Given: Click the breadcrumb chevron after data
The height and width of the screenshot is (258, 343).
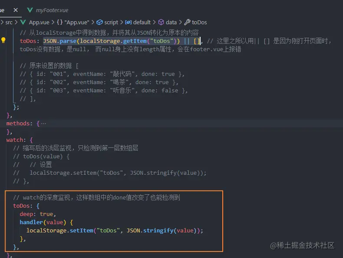Looking at the screenshot, I should pos(180,22).
